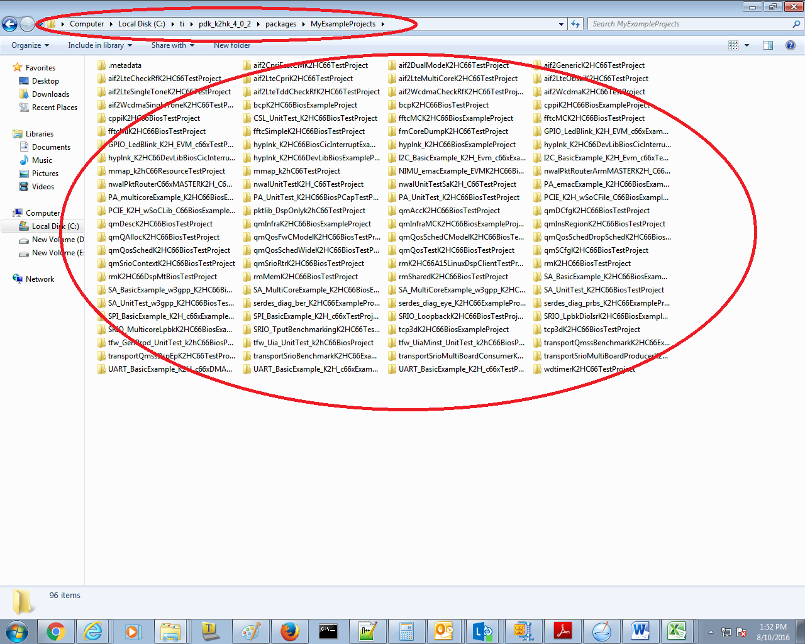Image resolution: width=805 pixels, height=644 pixels.
Task: Open the Command Prompt from the taskbar
Action: 329,631
